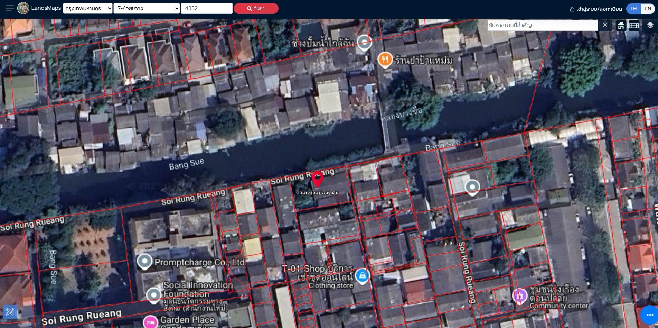Open the hamburger menu

[x=9, y=8]
